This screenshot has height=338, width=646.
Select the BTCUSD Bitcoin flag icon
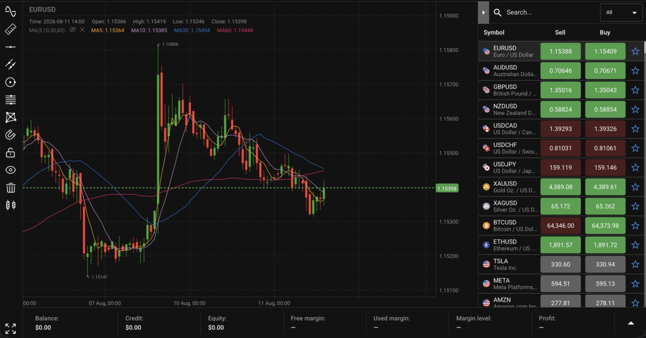(487, 226)
